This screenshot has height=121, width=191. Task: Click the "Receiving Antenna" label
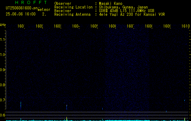72,14
